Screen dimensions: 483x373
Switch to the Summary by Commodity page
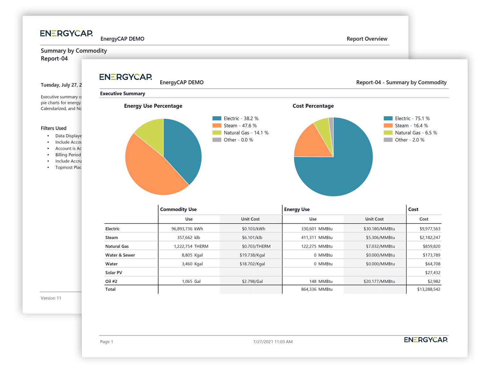pos(73,51)
